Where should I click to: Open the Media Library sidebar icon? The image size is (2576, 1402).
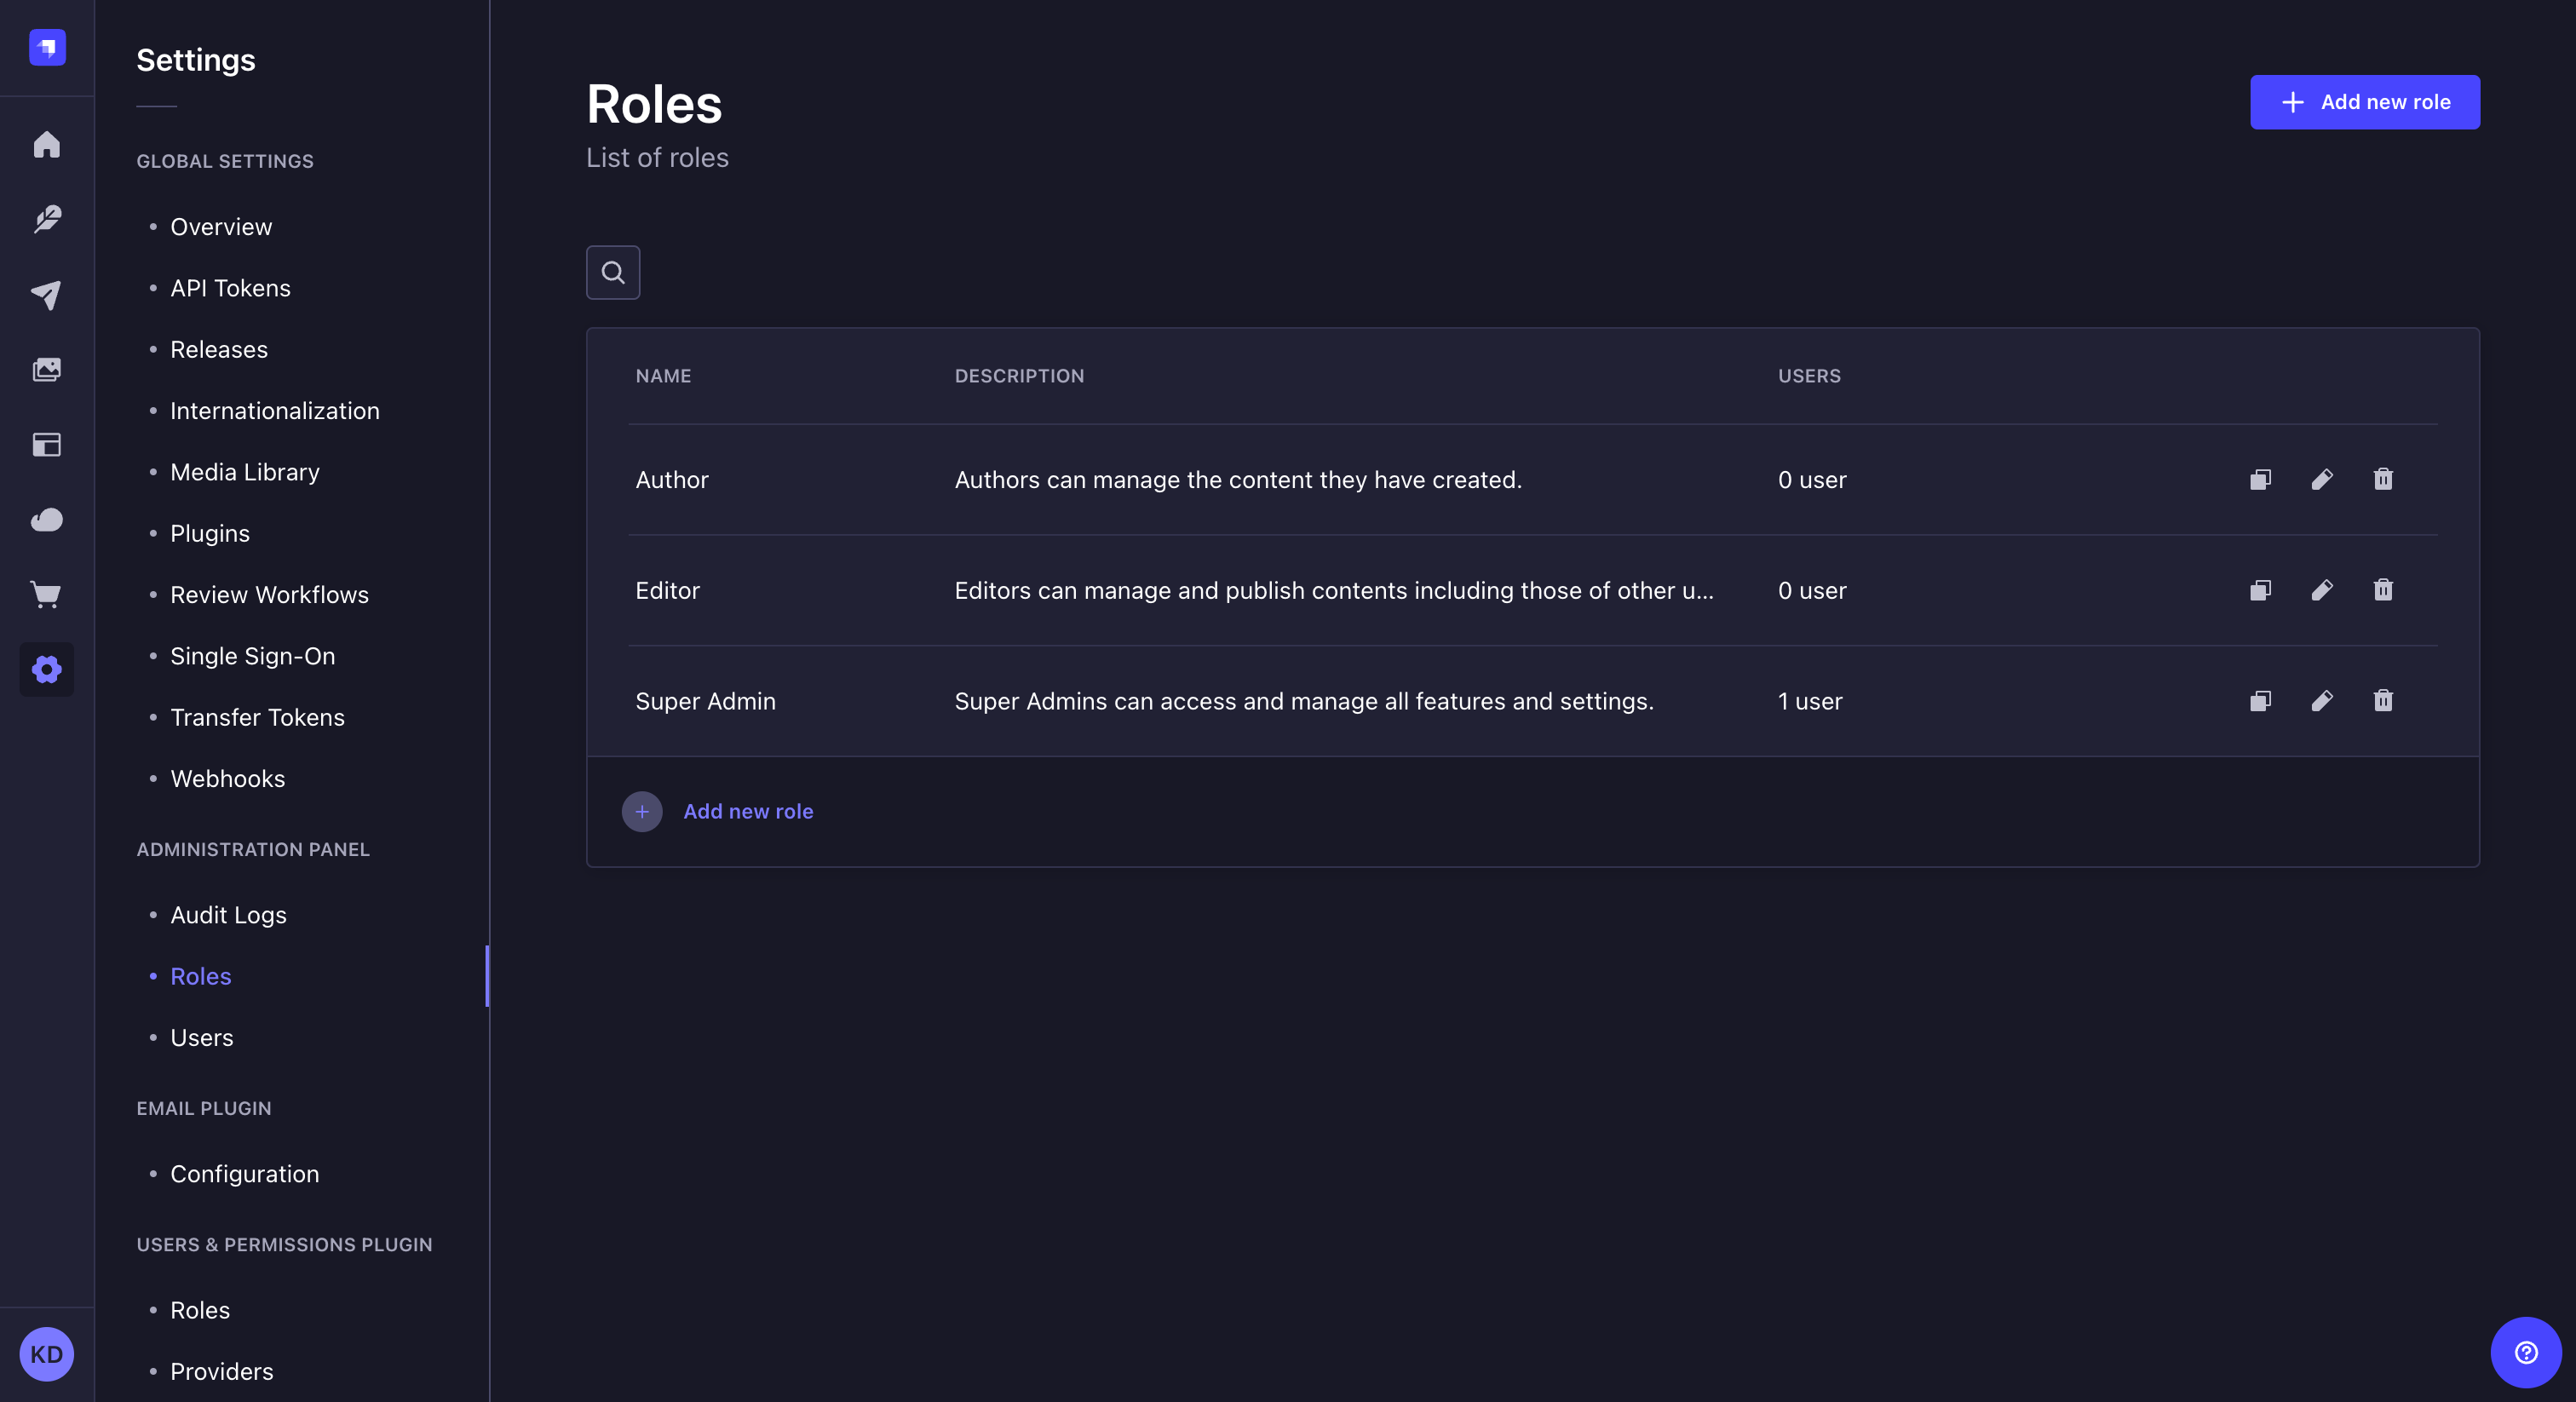[47, 368]
